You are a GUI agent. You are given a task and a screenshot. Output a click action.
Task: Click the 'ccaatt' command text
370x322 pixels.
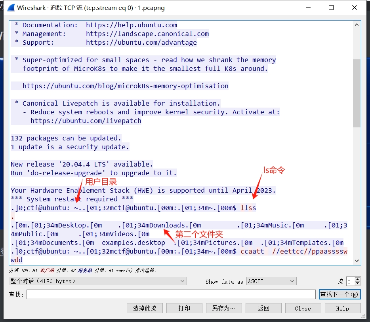click(x=252, y=252)
